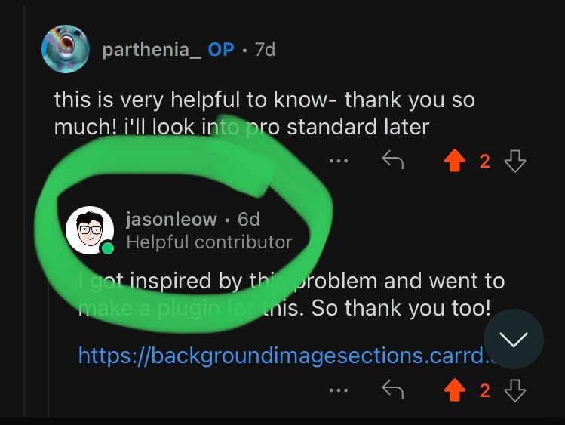
Task: Tap the Helpful contributor flair
Action: click(210, 242)
